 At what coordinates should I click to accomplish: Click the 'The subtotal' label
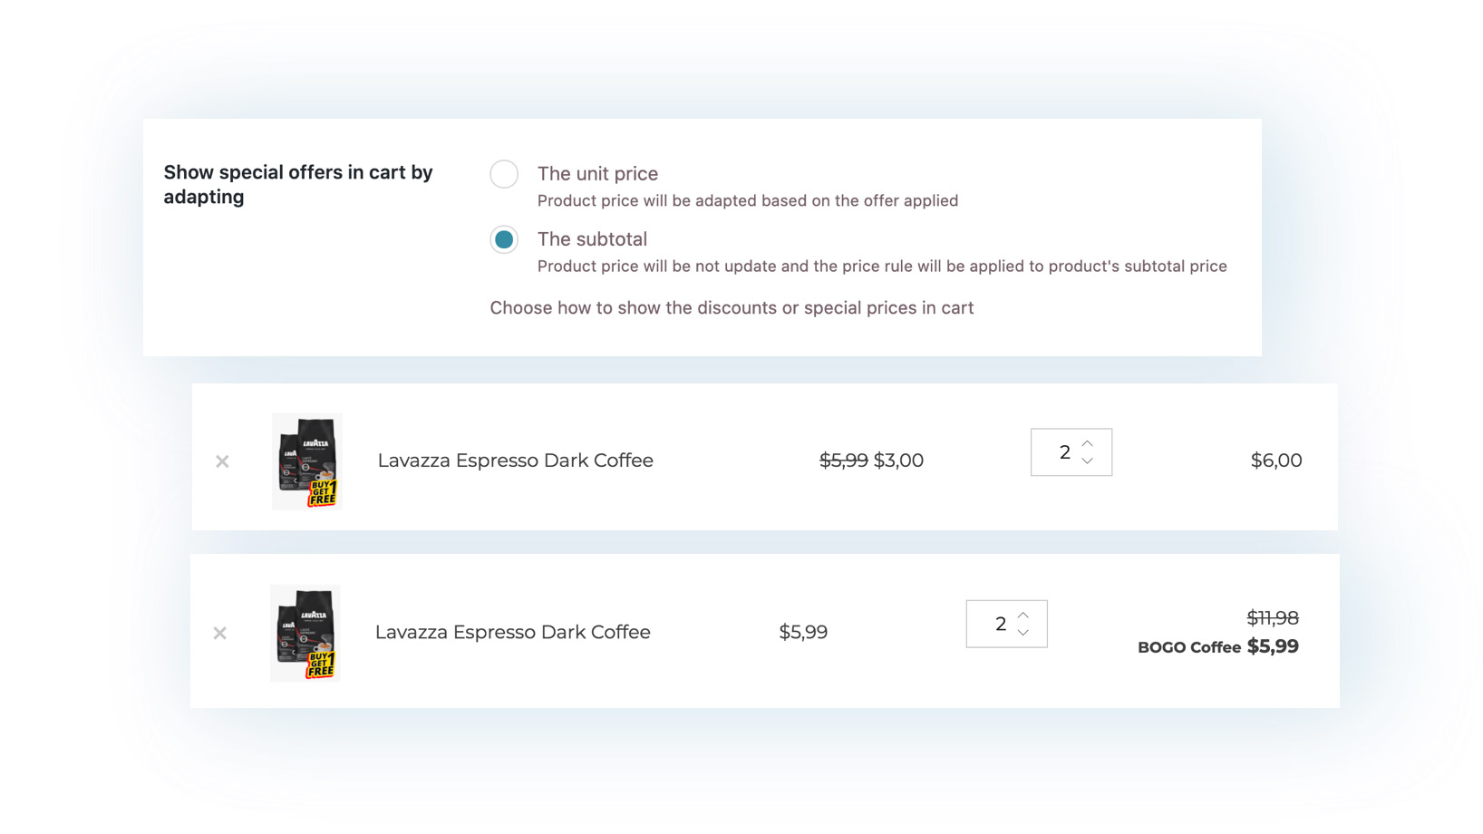coord(592,239)
